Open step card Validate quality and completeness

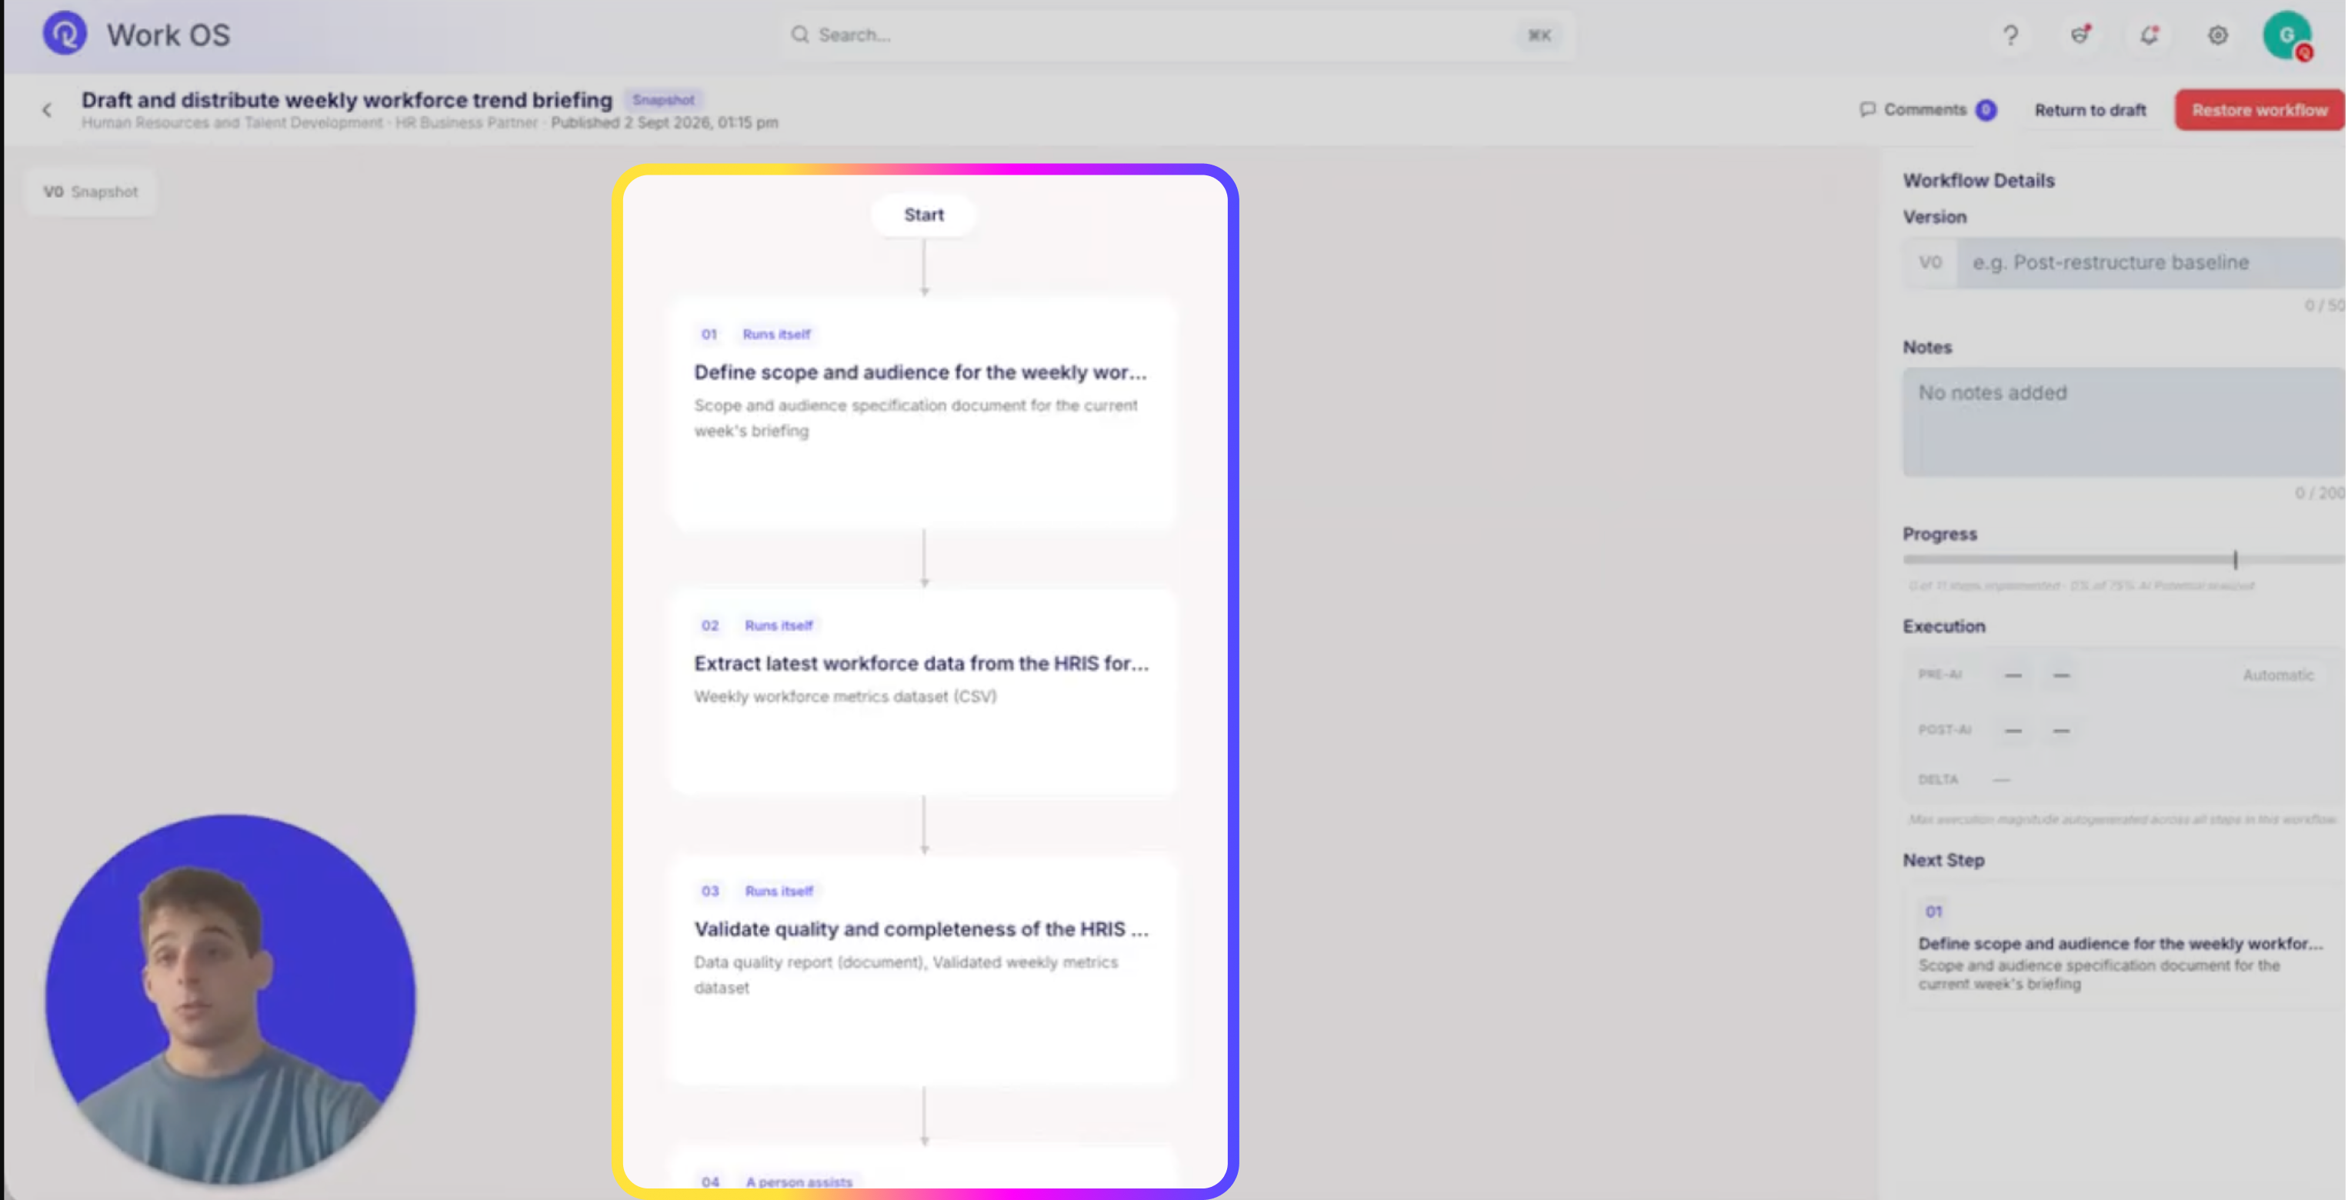click(x=923, y=971)
